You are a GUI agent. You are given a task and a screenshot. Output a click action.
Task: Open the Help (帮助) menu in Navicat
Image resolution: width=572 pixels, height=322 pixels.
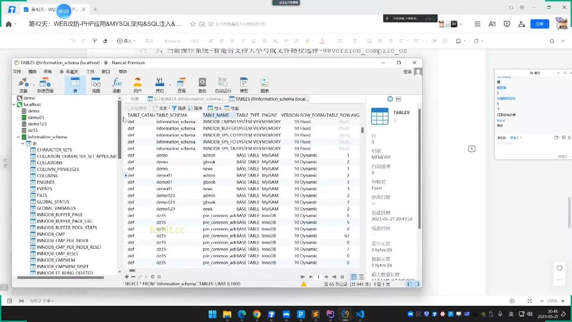123,72
